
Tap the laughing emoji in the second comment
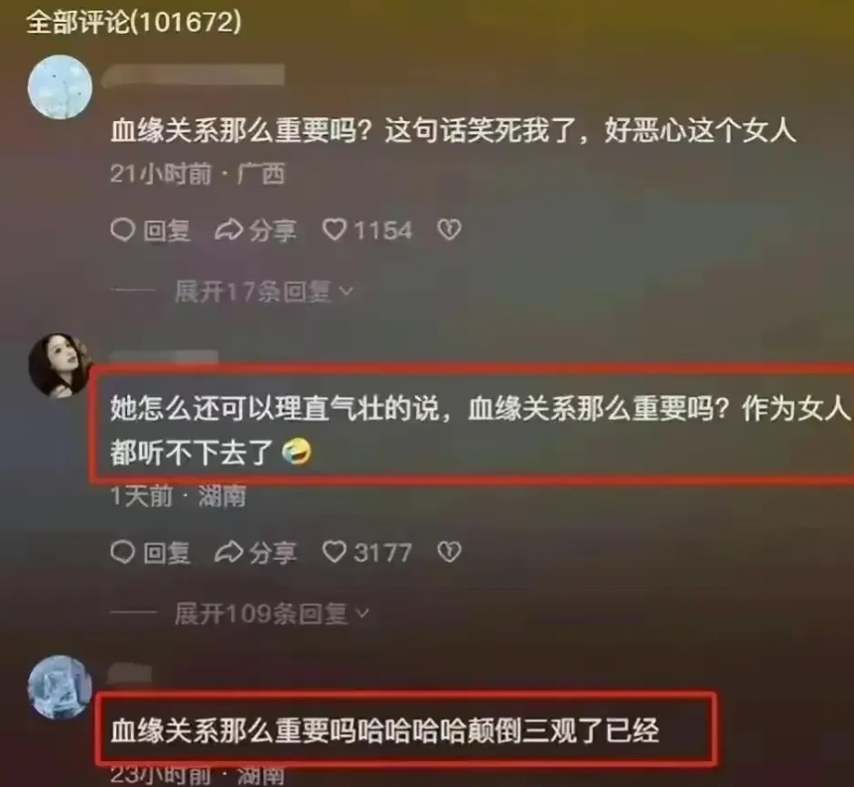tap(296, 453)
